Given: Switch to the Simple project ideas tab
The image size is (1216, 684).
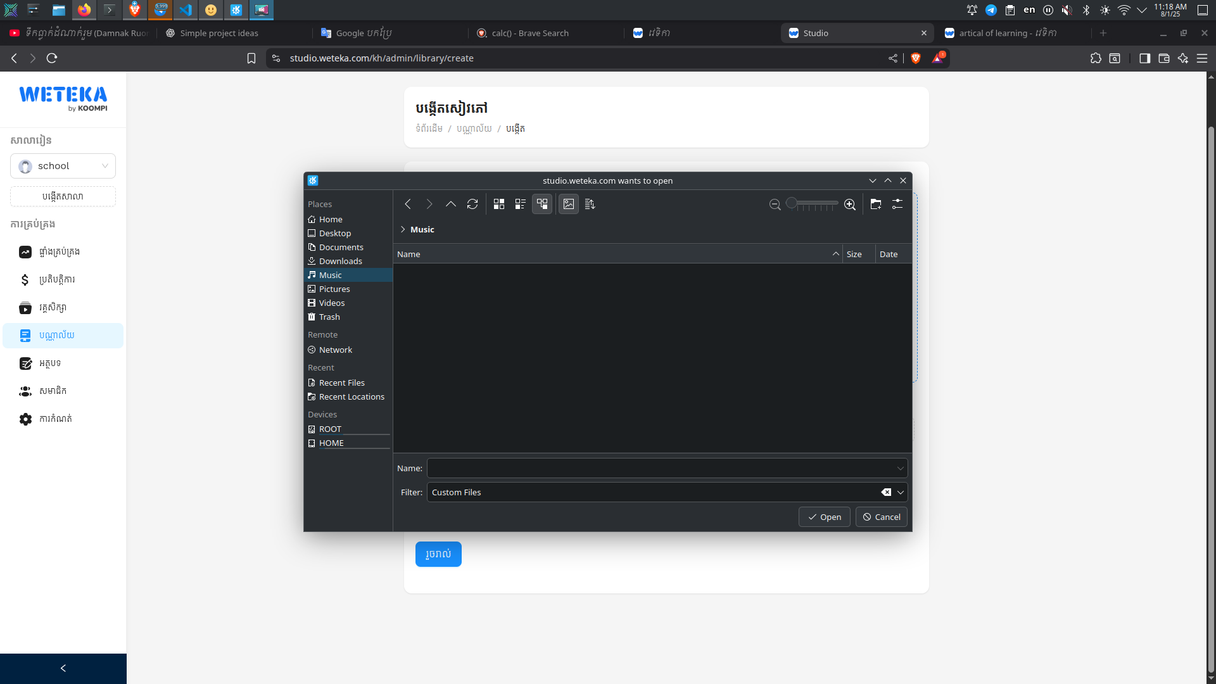Looking at the screenshot, I should click(x=219, y=33).
